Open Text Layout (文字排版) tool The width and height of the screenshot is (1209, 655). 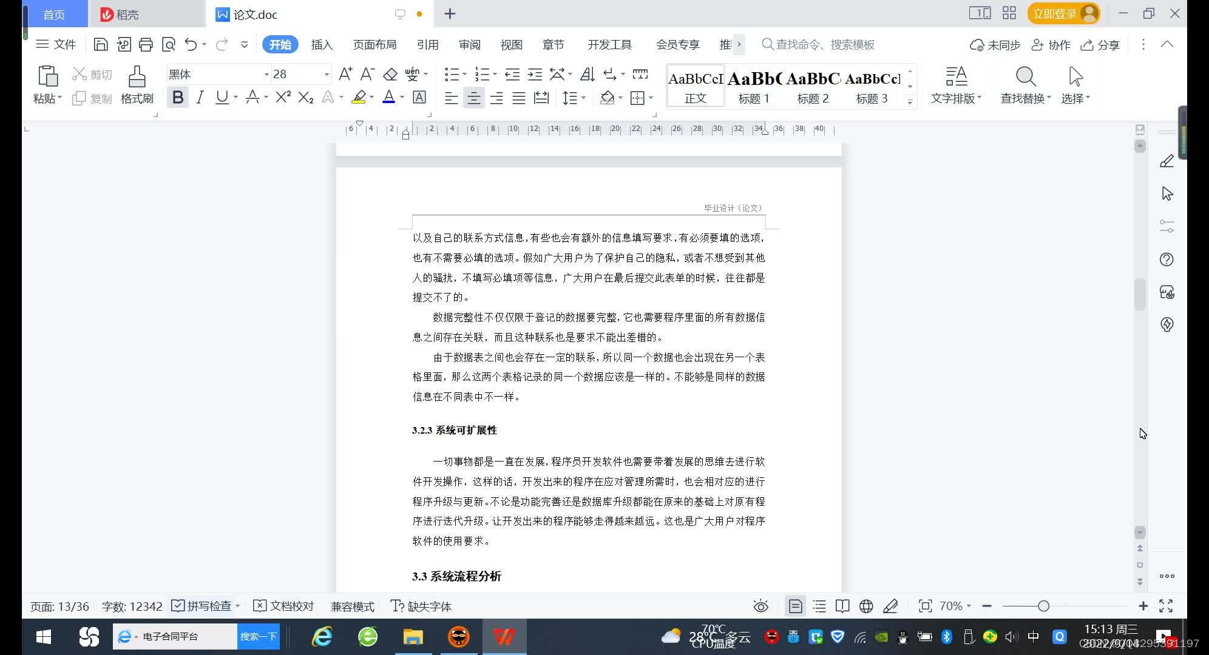click(956, 85)
